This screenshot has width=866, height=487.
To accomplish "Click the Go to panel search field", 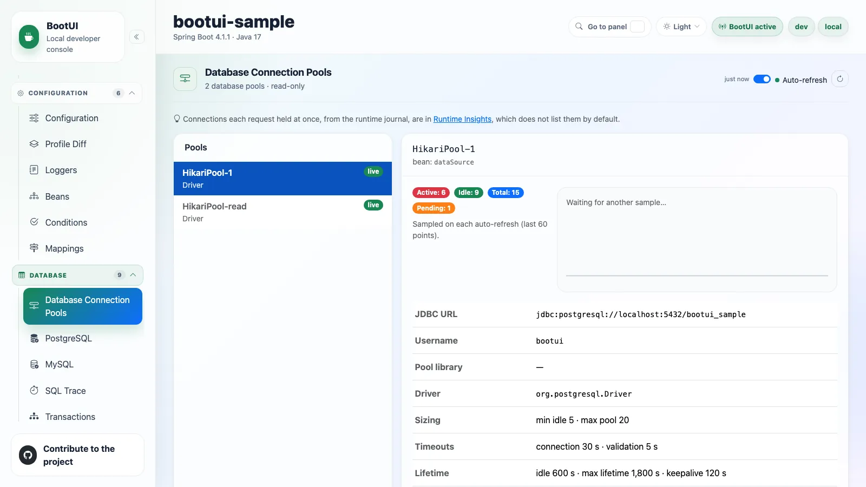I will 609,27.
